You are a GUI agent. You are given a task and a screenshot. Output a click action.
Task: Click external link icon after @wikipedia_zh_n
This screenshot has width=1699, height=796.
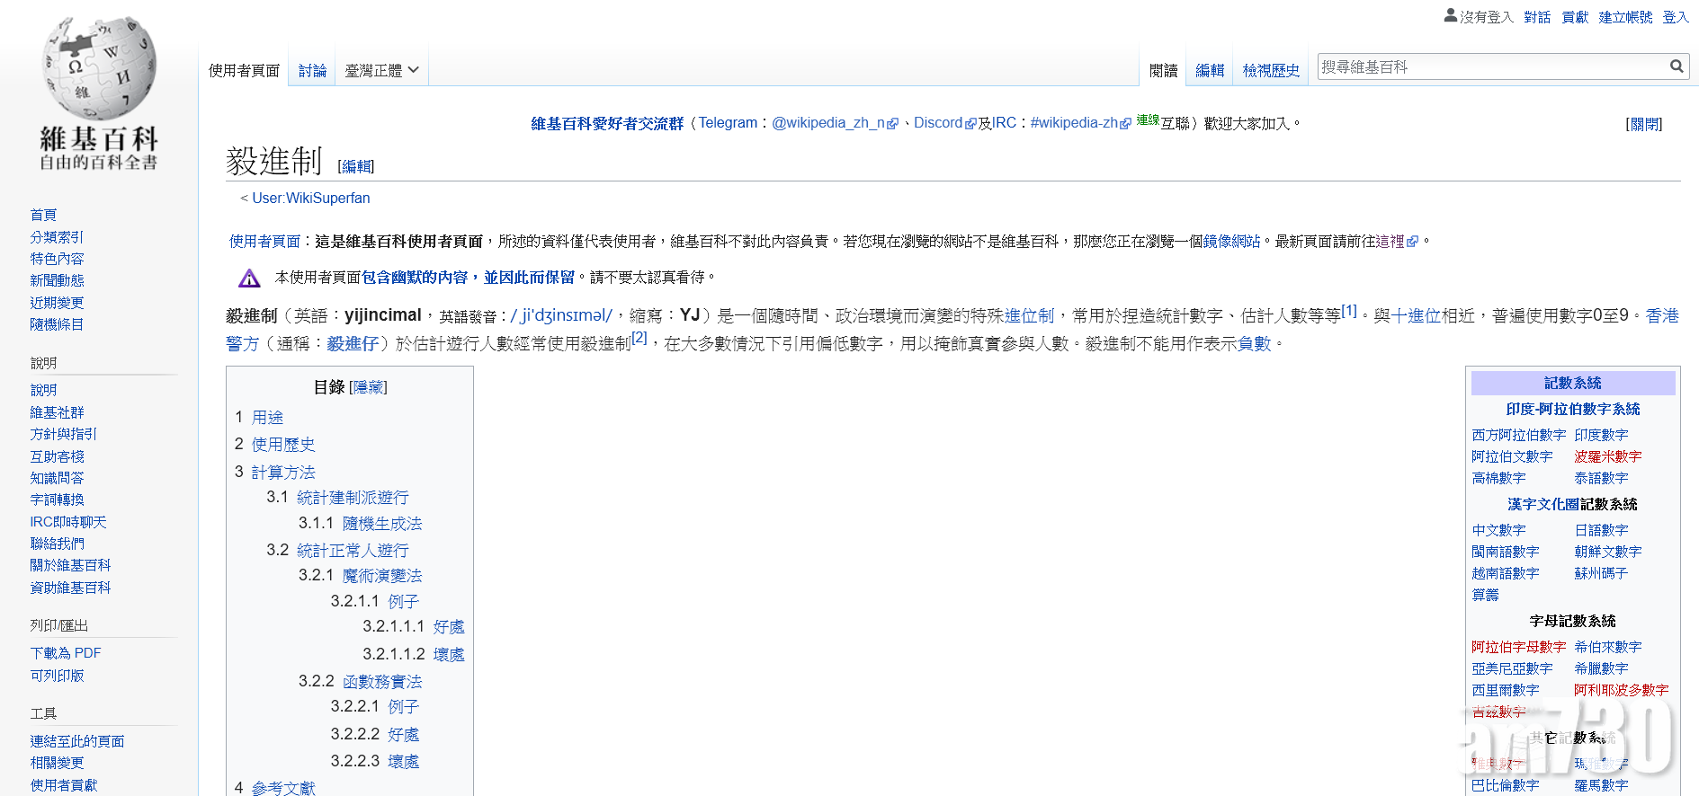[893, 124]
